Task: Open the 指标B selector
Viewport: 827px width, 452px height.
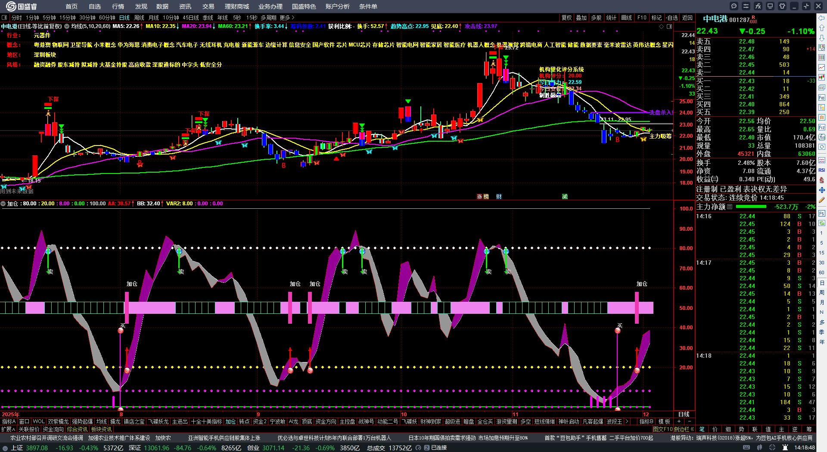Action: click(x=646, y=421)
